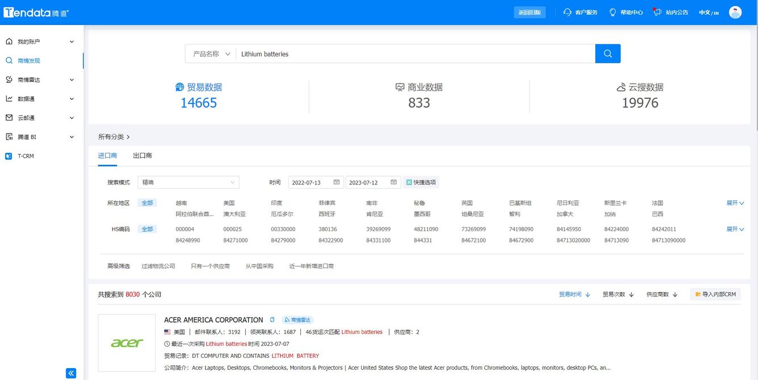Click the 返回旧版 button

[530, 12]
